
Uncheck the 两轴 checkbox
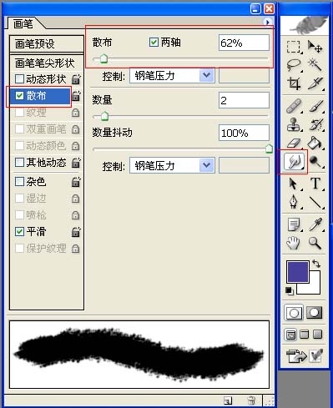point(154,43)
